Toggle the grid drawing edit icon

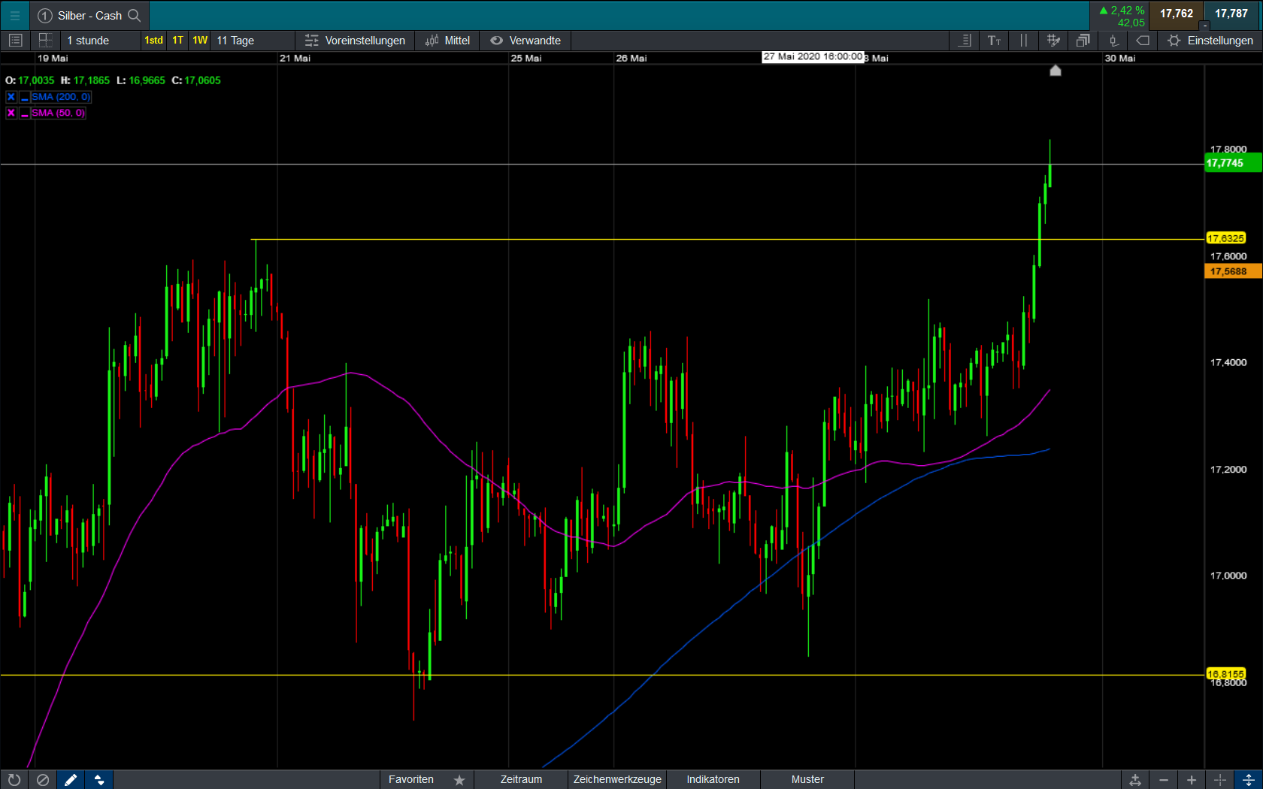(x=1053, y=41)
